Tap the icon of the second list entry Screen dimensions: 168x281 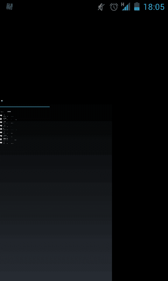[x=1, y=119]
